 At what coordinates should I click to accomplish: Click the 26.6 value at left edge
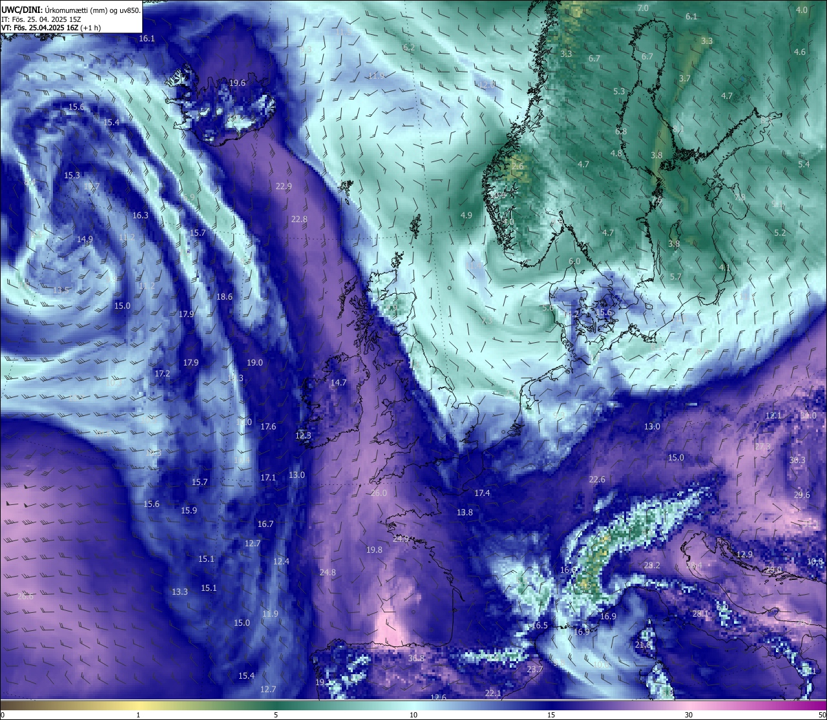pyautogui.click(x=25, y=596)
